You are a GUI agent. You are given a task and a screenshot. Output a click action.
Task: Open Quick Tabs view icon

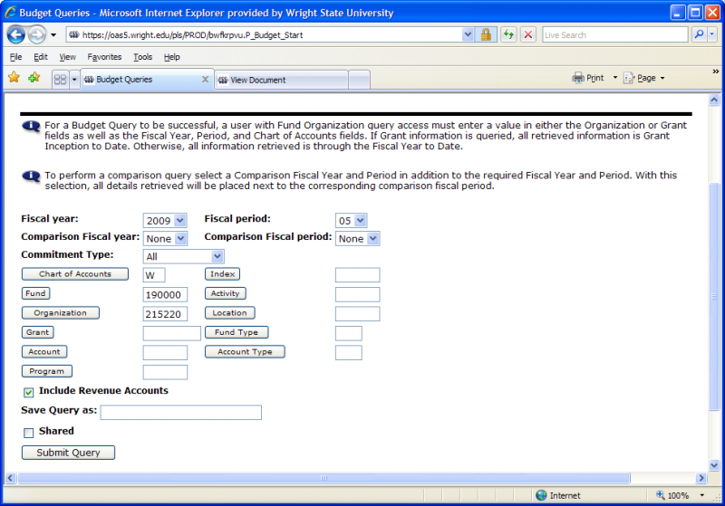click(60, 80)
